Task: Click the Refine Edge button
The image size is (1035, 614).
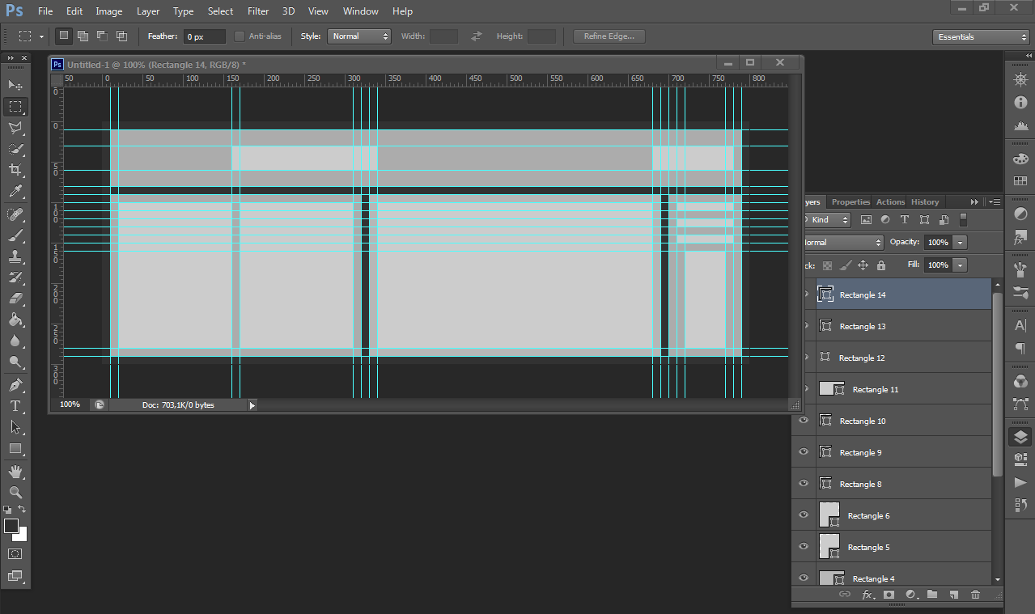Action: pyautogui.click(x=609, y=36)
